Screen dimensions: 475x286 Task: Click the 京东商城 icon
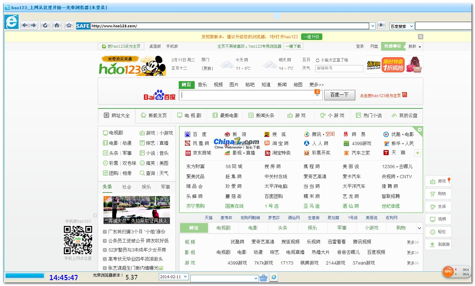(x=188, y=153)
